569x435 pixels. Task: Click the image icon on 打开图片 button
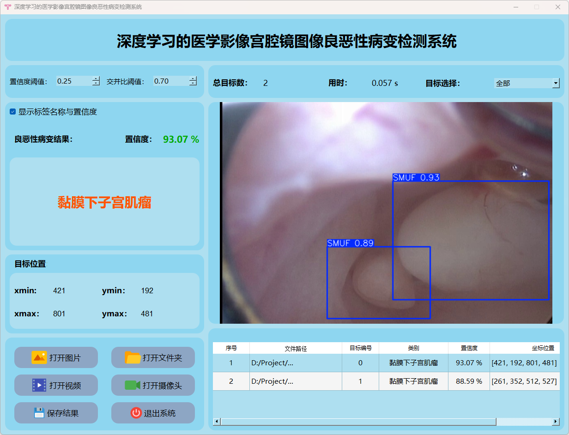tap(39, 357)
